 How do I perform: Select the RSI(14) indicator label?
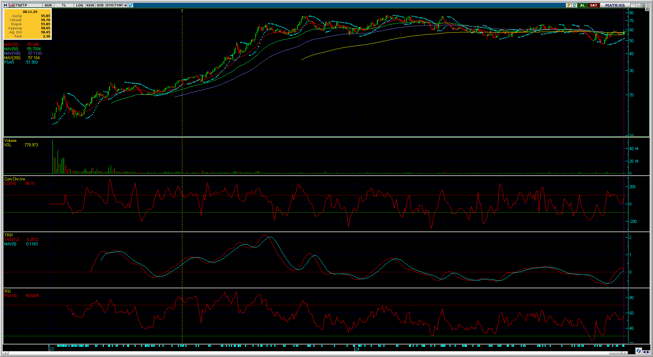[x=10, y=296]
